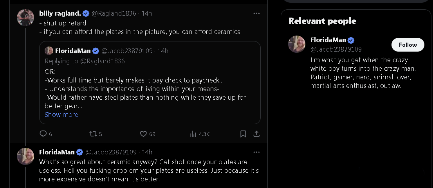Open FloridaMan's avatar on the reply tweet

pos(25,156)
